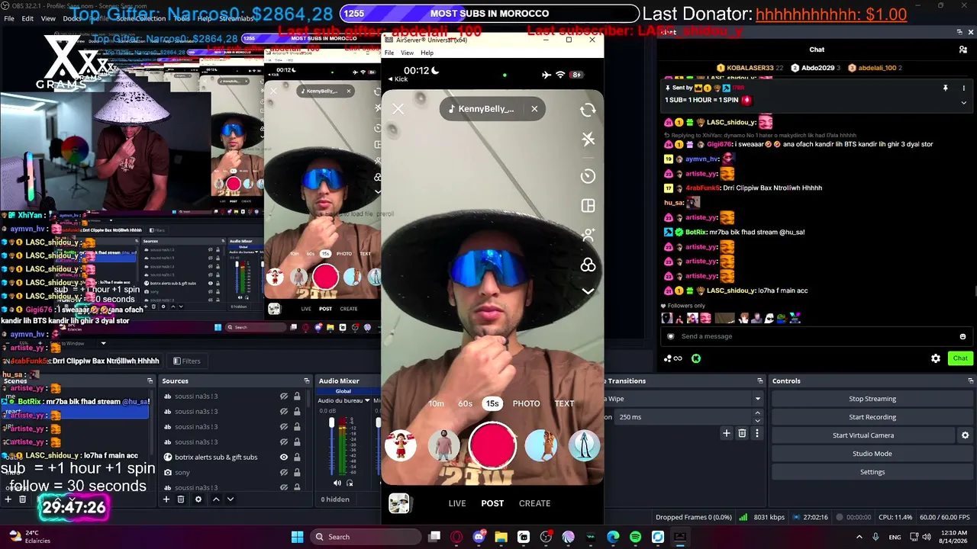The height and width of the screenshot is (549, 977).
Task: Toggle the camera flash icon
Action: (x=588, y=139)
